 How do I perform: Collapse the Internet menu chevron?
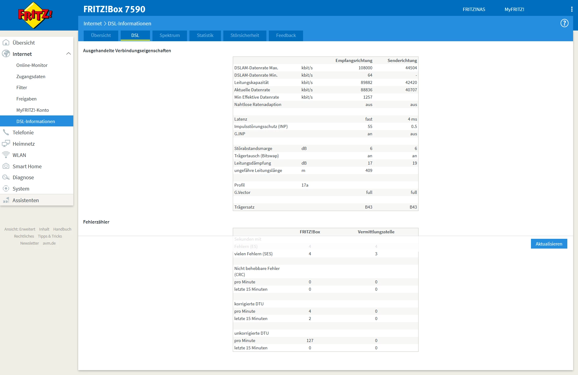(68, 54)
